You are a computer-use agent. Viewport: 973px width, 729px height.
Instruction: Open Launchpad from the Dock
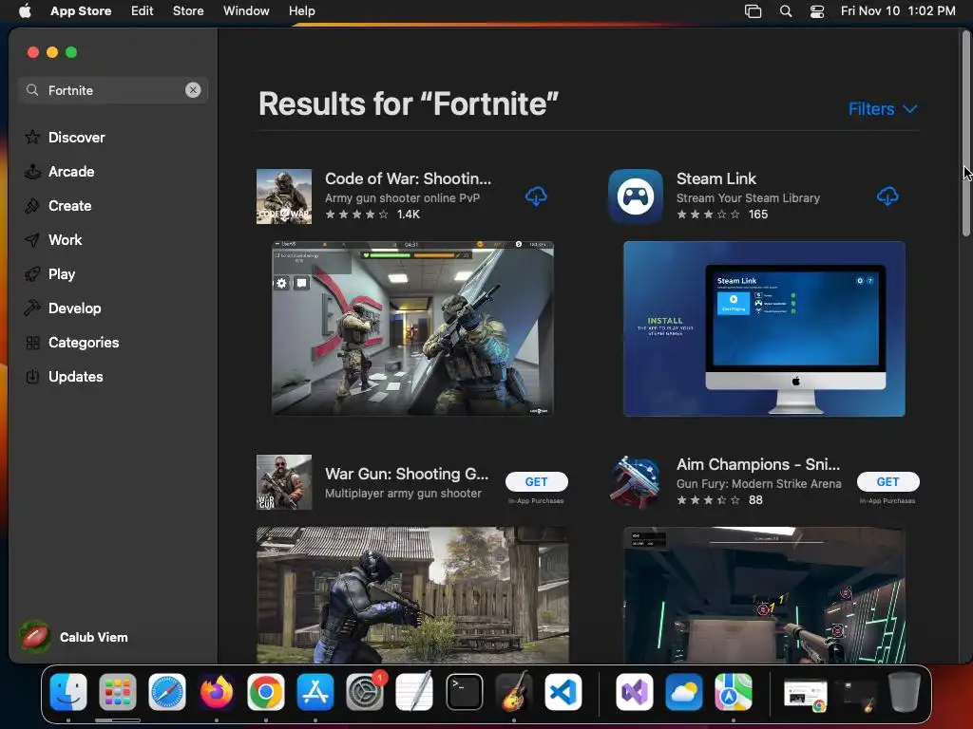click(117, 692)
